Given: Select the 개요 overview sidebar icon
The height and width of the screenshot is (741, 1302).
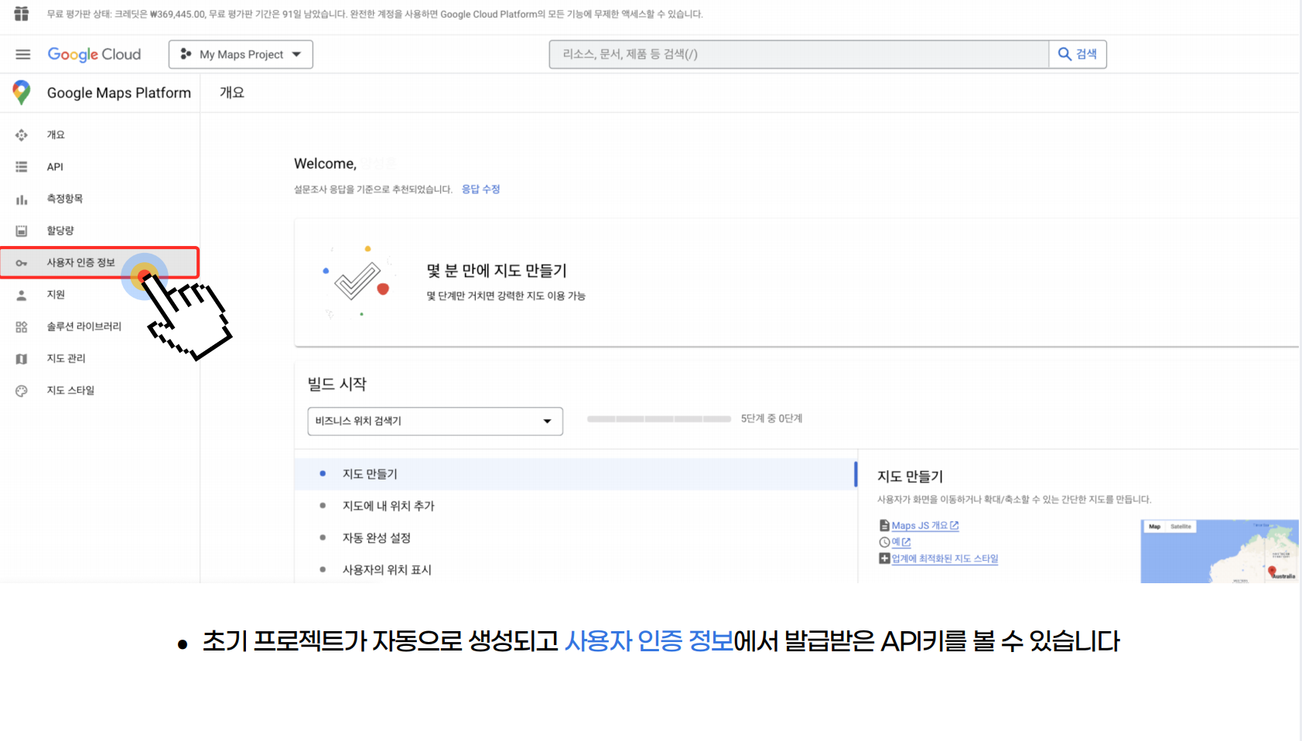Looking at the screenshot, I should coord(22,135).
